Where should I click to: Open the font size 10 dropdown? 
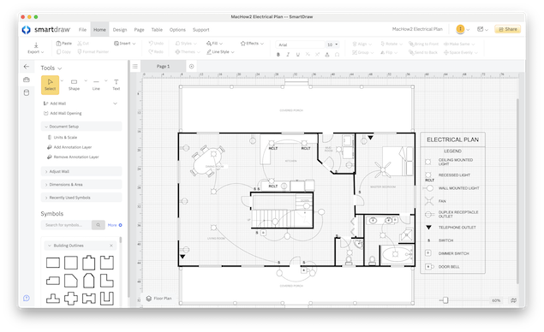click(x=332, y=44)
